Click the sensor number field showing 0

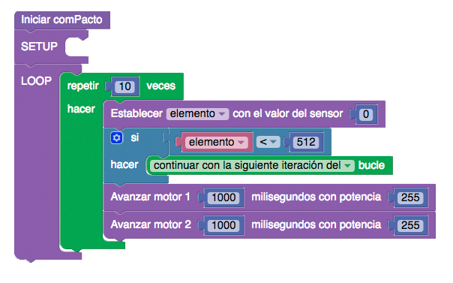pos(366,114)
